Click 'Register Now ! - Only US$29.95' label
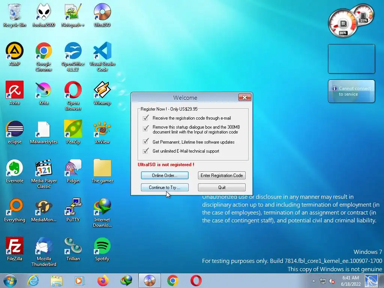The height and width of the screenshot is (288, 384). pos(169,109)
